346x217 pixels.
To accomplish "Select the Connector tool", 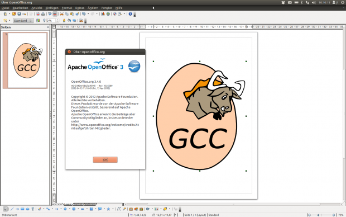I will (x=48, y=209).
